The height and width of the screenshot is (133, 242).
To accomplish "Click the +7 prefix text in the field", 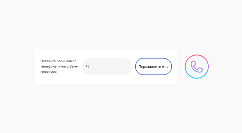I will [87, 66].
